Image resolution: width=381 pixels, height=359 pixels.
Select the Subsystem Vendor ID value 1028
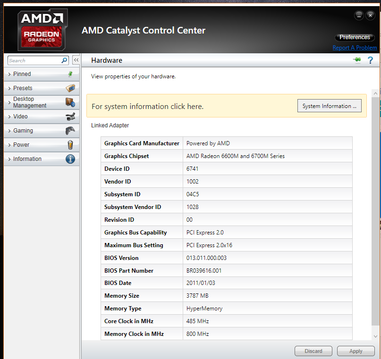point(192,207)
